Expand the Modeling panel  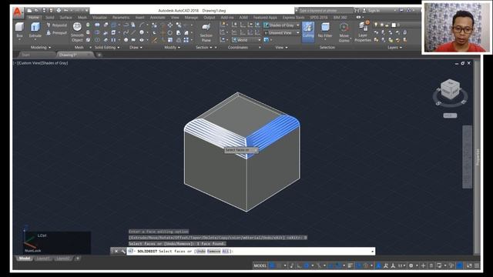(x=41, y=48)
